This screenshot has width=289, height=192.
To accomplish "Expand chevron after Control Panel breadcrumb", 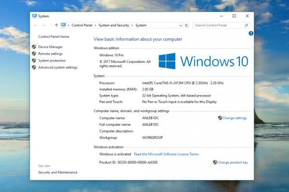I will coord(95,25).
